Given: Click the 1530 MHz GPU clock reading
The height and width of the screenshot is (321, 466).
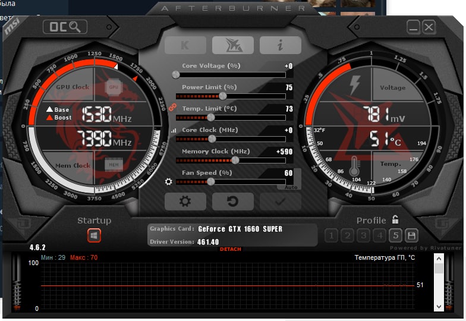Looking at the screenshot, I should tap(106, 114).
